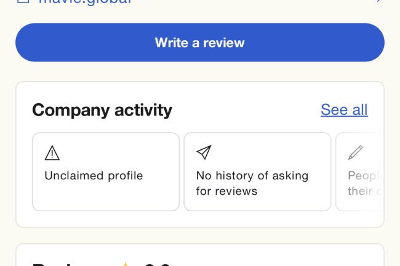Screen dimensions: 400x266
Task: Click the warning triangle icon
Action: pos(52,152)
